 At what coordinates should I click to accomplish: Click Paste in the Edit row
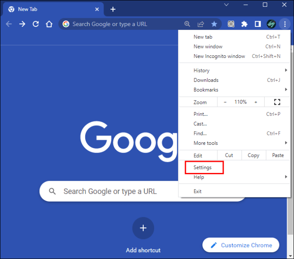(x=278, y=155)
